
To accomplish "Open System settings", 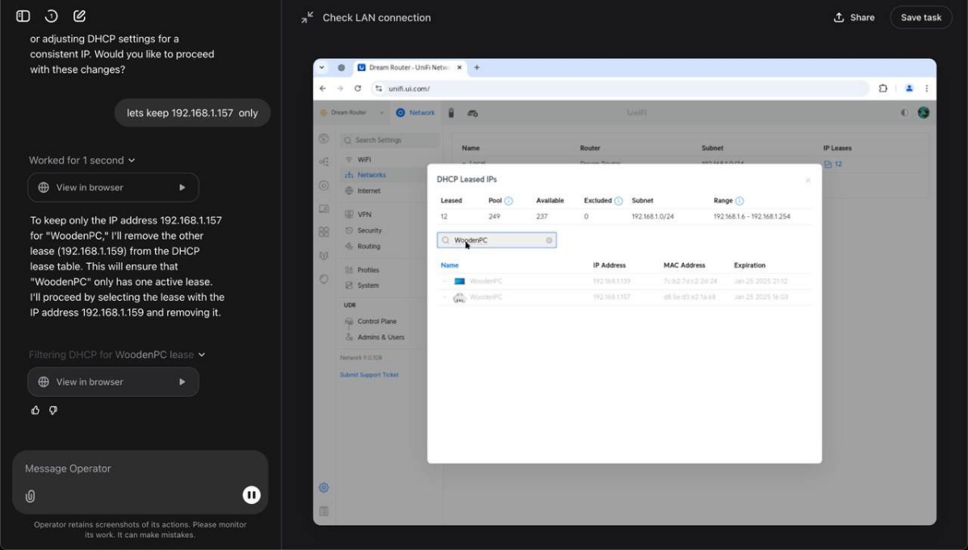I will click(x=368, y=285).
